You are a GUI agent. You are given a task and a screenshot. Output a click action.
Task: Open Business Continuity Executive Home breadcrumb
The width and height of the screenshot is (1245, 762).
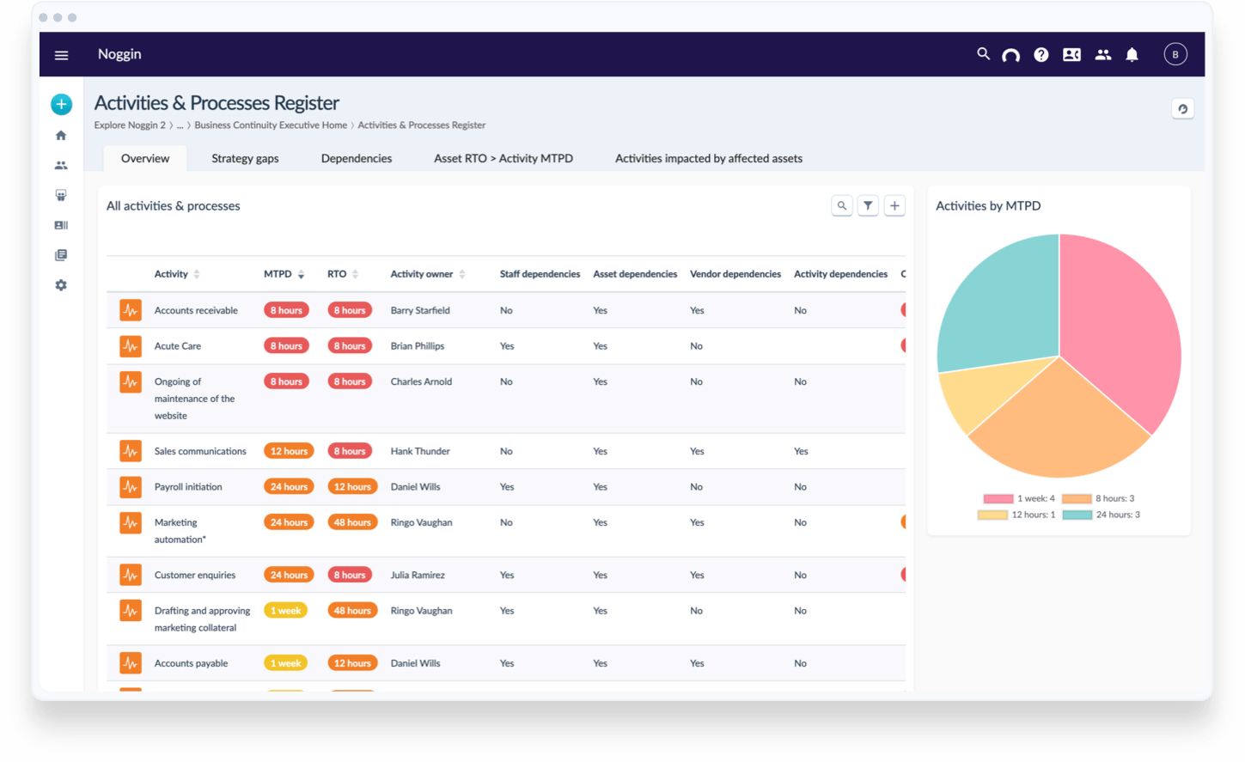tap(271, 125)
